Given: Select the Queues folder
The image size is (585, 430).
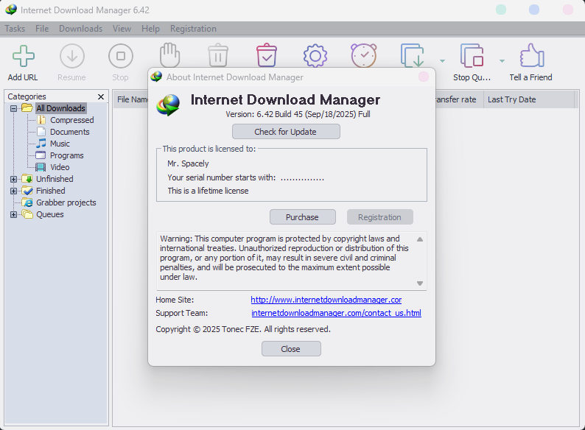Looking at the screenshot, I should pos(49,214).
